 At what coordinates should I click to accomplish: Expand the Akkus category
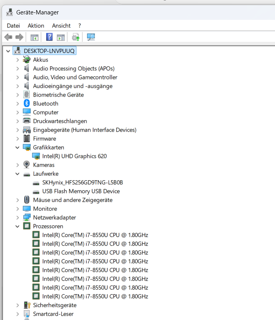18,60
